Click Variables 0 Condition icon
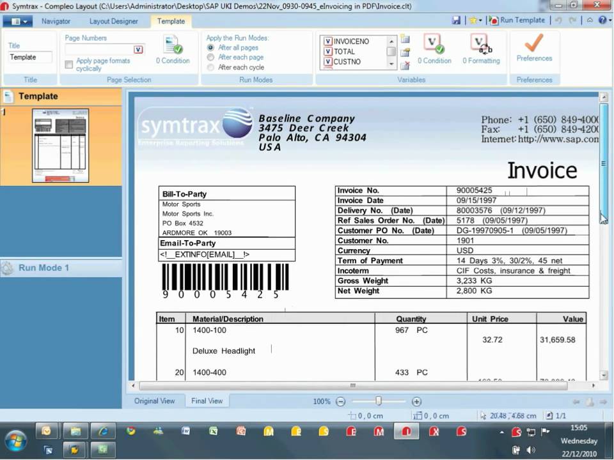Screen dimensions: 614x460 434,49
